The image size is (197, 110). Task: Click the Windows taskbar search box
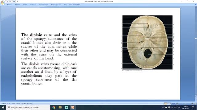[x=28, y=107]
